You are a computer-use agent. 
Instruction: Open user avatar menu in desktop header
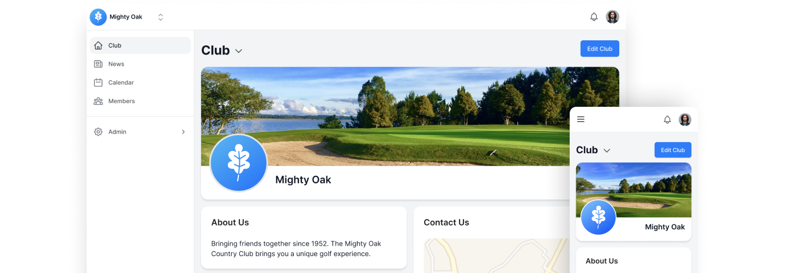[612, 17]
